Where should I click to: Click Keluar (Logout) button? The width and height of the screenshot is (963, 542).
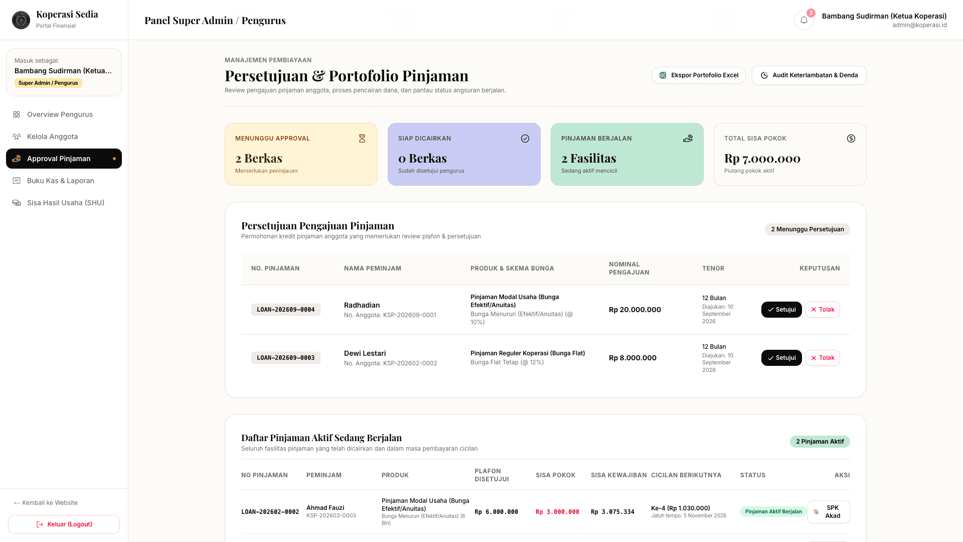(64, 524)
